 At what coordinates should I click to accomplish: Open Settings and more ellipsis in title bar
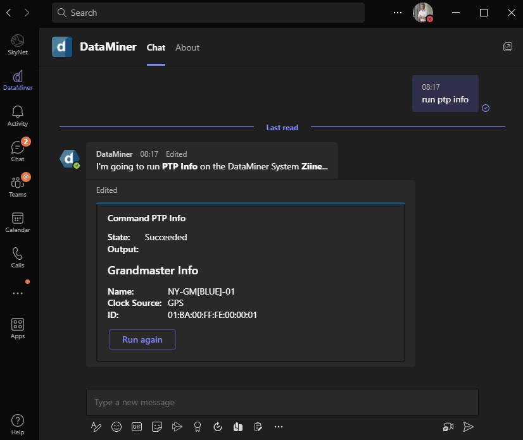point(398,13)
